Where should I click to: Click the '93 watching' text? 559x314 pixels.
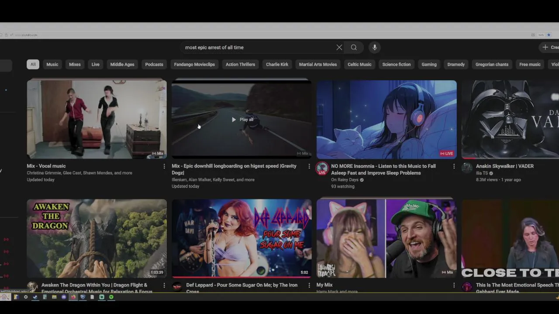pyautogui.click(x=343, y=187)
